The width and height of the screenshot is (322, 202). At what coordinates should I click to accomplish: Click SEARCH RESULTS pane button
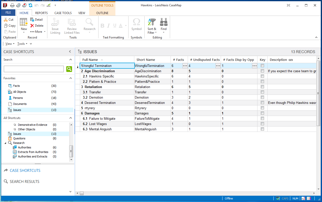coord(24,182)
